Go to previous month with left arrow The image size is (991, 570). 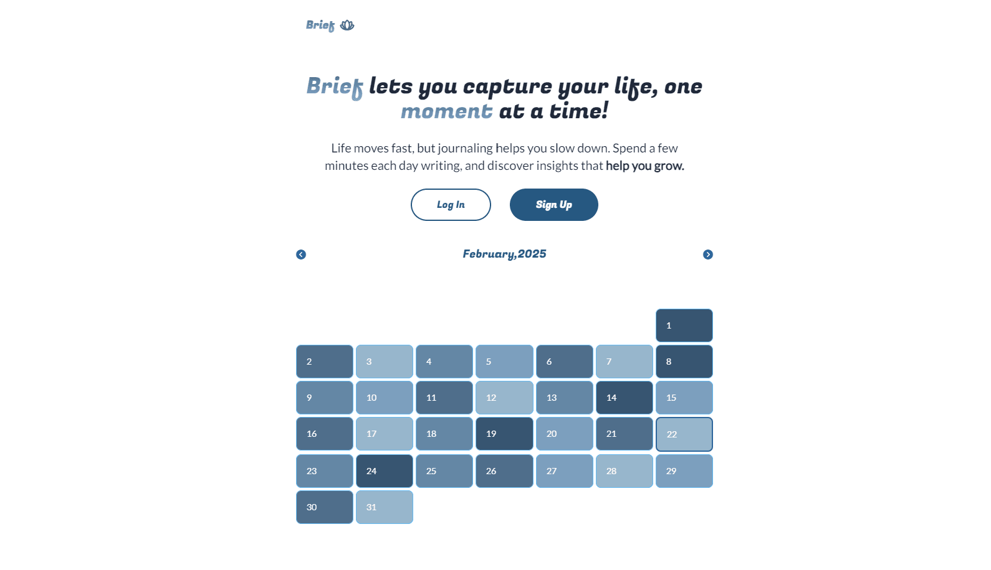[301, 255]
